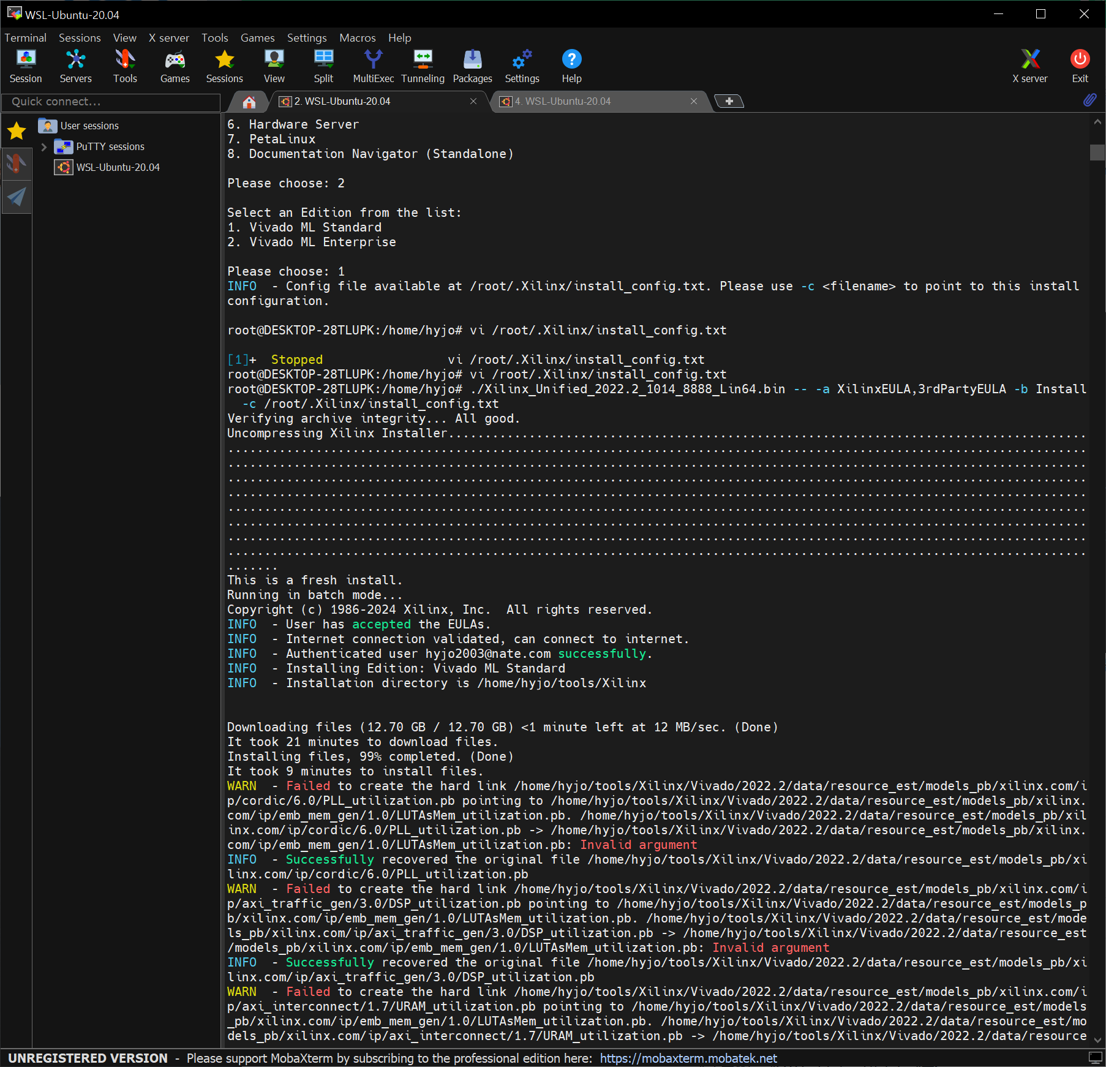Click 'UNREGISTERED VERSION' status text

pos(88,1058)
